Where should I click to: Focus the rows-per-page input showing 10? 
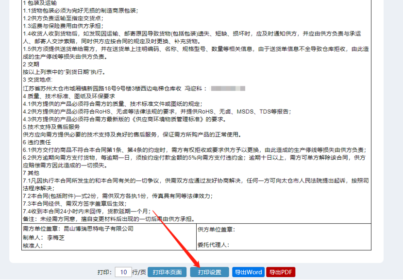123,272
